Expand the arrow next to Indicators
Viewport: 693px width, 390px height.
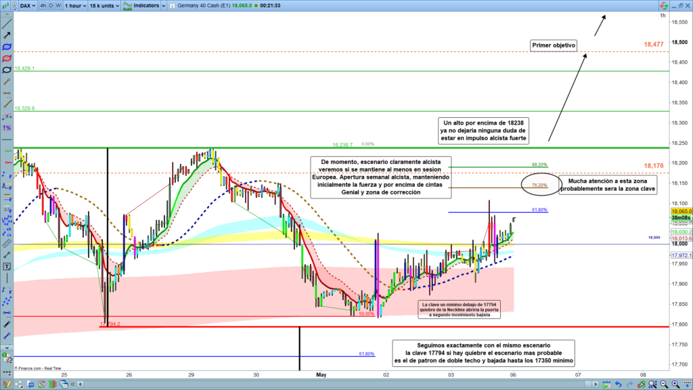[x=164, y=5]
